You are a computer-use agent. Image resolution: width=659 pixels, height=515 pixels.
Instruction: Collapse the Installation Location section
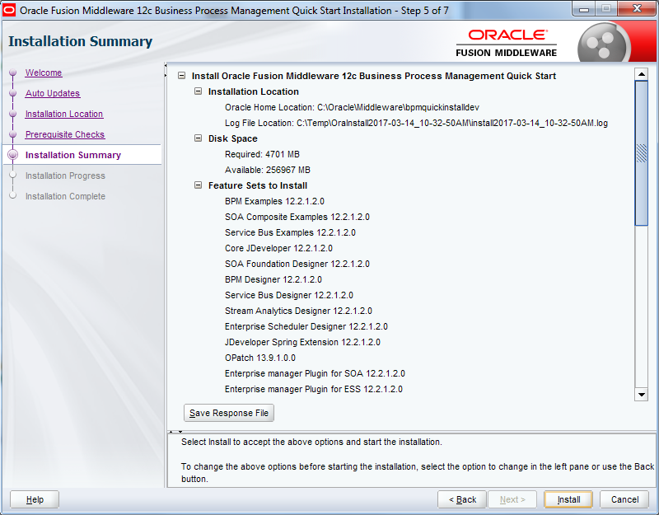tap(198, 91)
